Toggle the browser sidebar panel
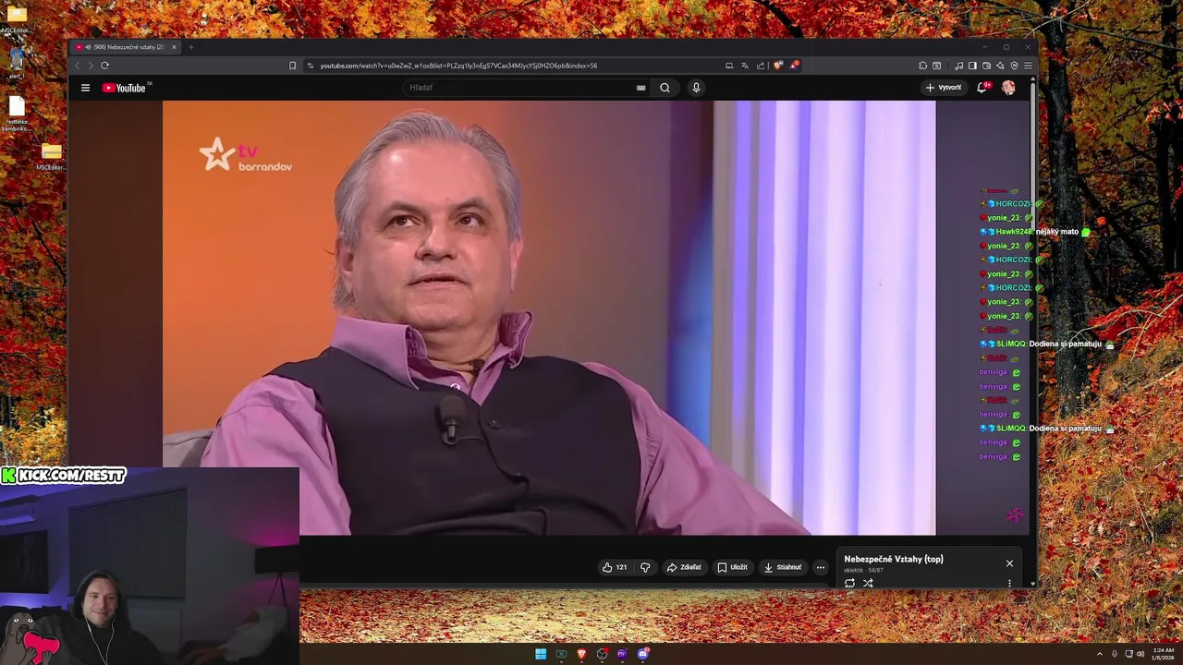Screen dimensions: 1183x665 point(972,66)
